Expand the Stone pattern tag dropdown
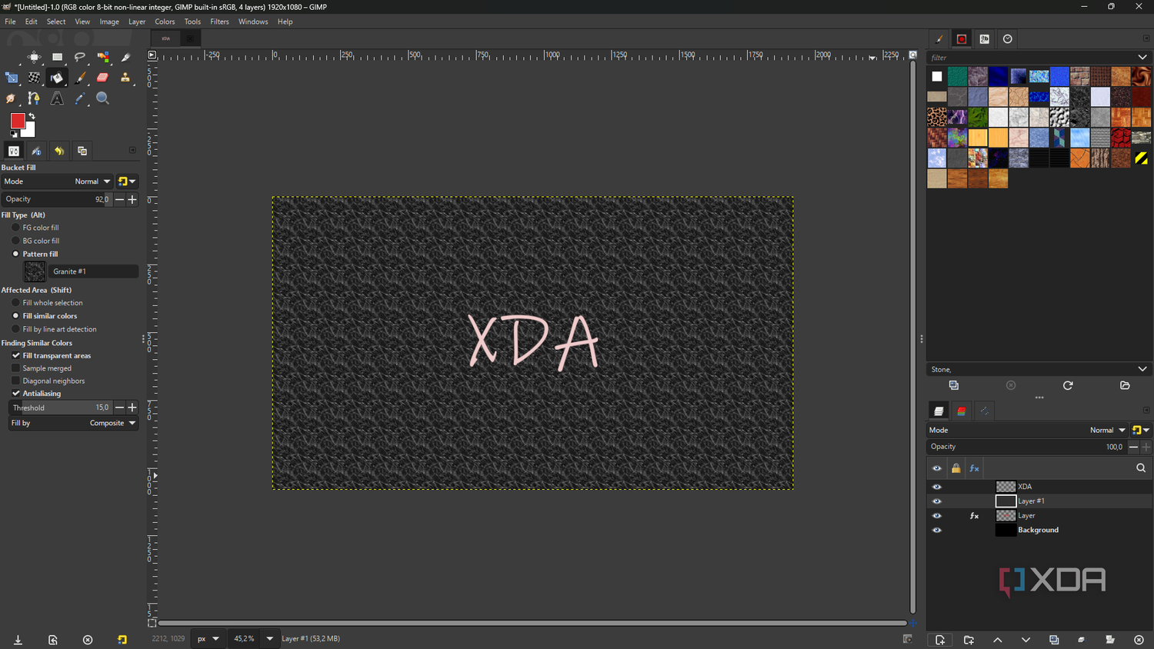 [1142, 369]
